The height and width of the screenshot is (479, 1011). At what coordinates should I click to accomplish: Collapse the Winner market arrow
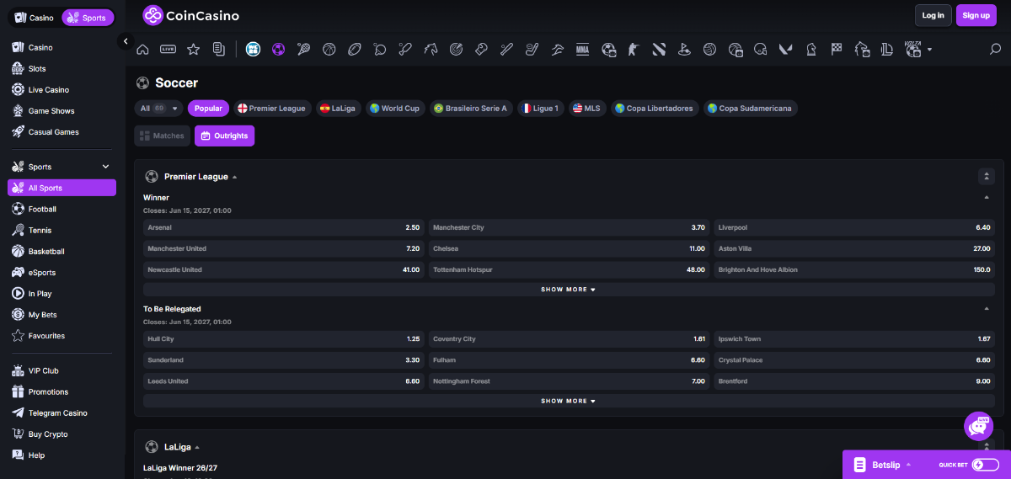(x=987, y=198)
